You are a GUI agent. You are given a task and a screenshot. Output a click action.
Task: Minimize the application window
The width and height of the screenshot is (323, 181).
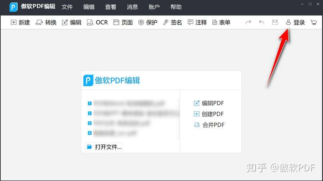click(302, 4)
